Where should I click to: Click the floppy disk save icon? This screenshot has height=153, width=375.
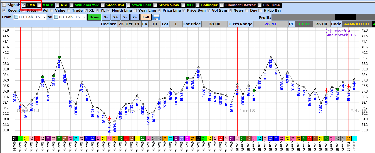coord(156,17)
